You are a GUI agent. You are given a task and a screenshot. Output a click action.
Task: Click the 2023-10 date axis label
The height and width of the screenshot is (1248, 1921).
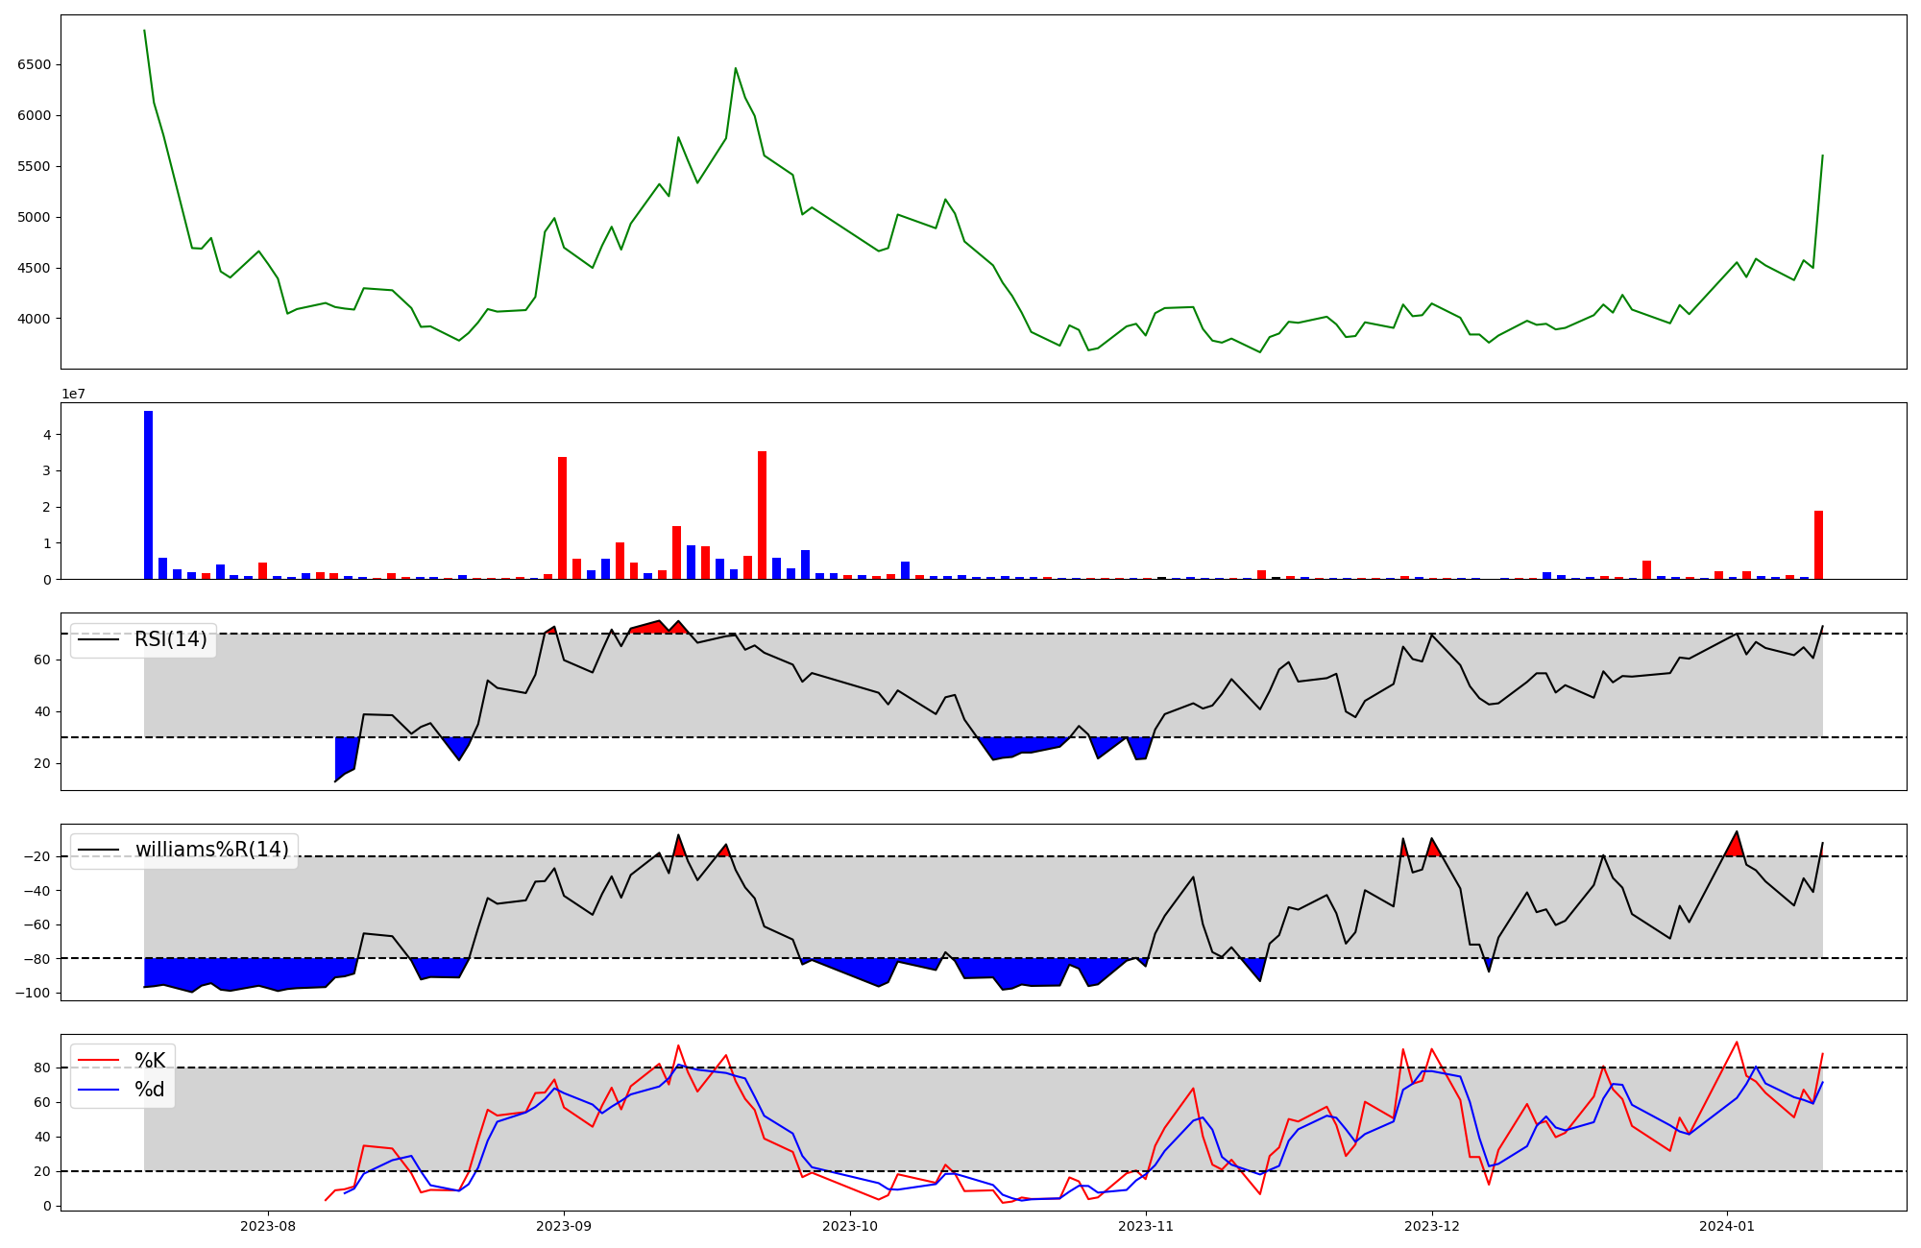click(850, 1226)
